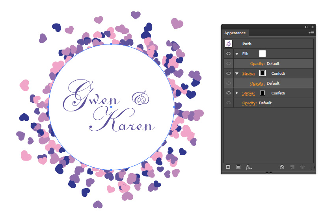Toggle visibility of the first Confetti stroke
The width and height of the screenshot is (335, 222).
tap(228, 73)
